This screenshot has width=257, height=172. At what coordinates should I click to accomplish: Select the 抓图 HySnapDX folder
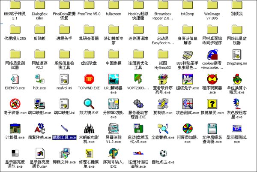(163, 54)
